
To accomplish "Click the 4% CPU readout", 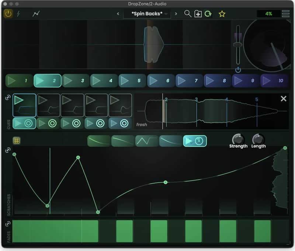I will pyautogui.click(x=268, y=14).
